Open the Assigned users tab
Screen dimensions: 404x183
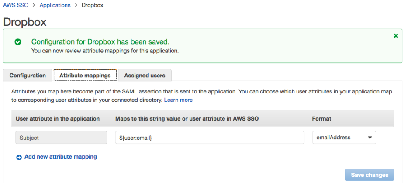(x=145, y=76)
